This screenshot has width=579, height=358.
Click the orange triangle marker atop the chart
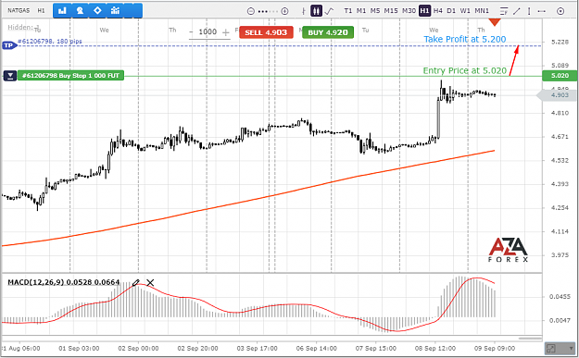[x=495, y=23]
